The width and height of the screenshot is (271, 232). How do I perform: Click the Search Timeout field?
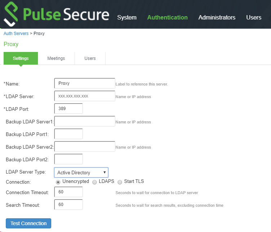point(68,205)
